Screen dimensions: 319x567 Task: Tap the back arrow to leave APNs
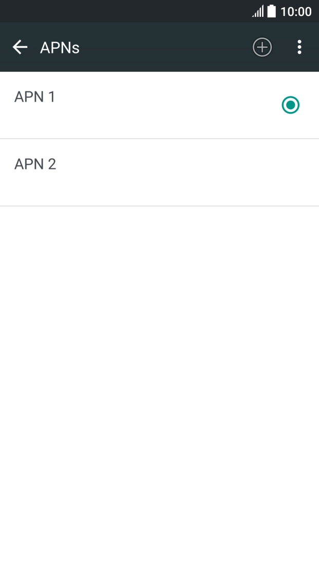pyautogui.click(x=20, y=47)
